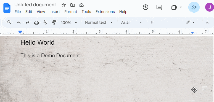Show the comments history icon
Viewport: 214px width, 102px height.
point(159,7)
